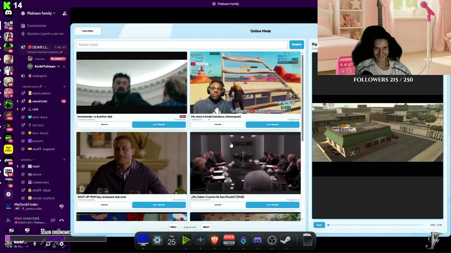This screenshot has height=253, width=451.
Task: Open Brave browser from dock
Action: point(215,240)
